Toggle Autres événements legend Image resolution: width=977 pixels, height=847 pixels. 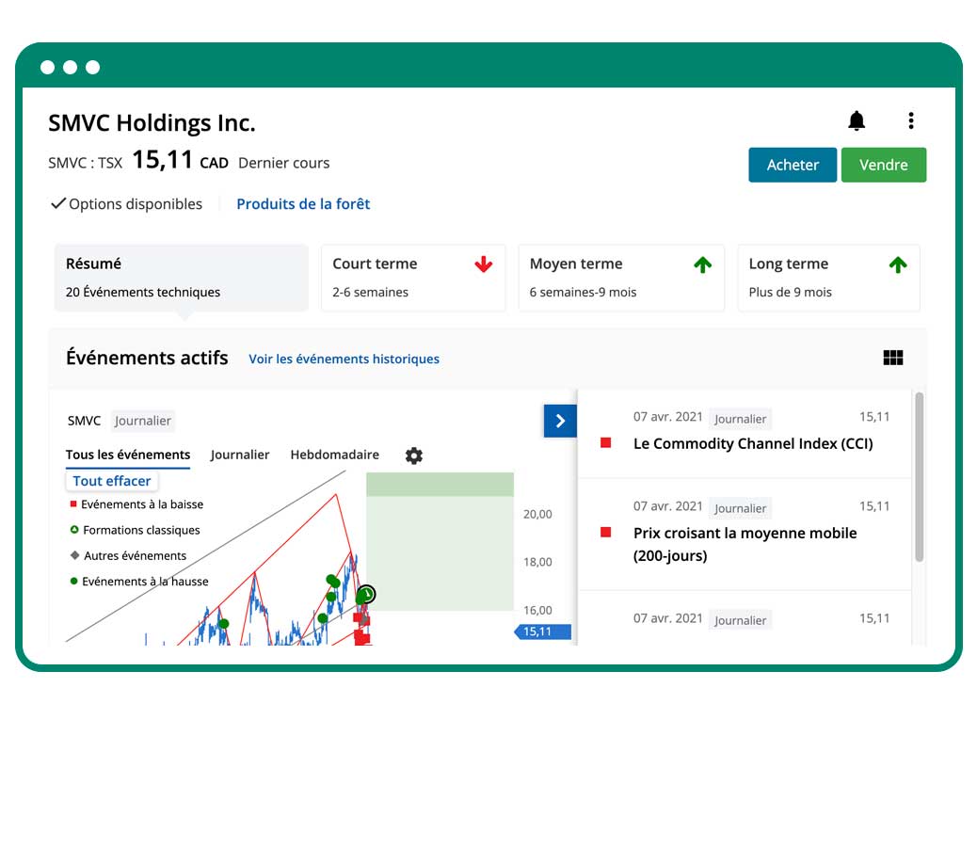128,555
